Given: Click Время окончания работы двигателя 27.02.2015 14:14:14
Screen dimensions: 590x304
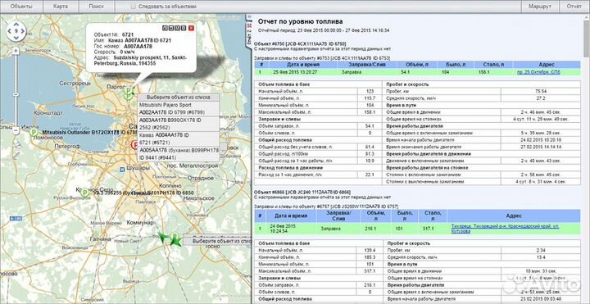Looking at the screenshot, I should click(541, 147).
